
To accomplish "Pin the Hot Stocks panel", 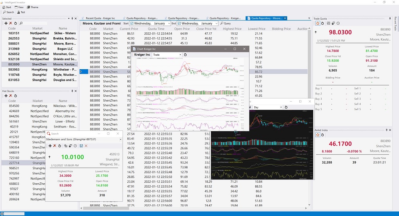I will (x=72, y=91).
